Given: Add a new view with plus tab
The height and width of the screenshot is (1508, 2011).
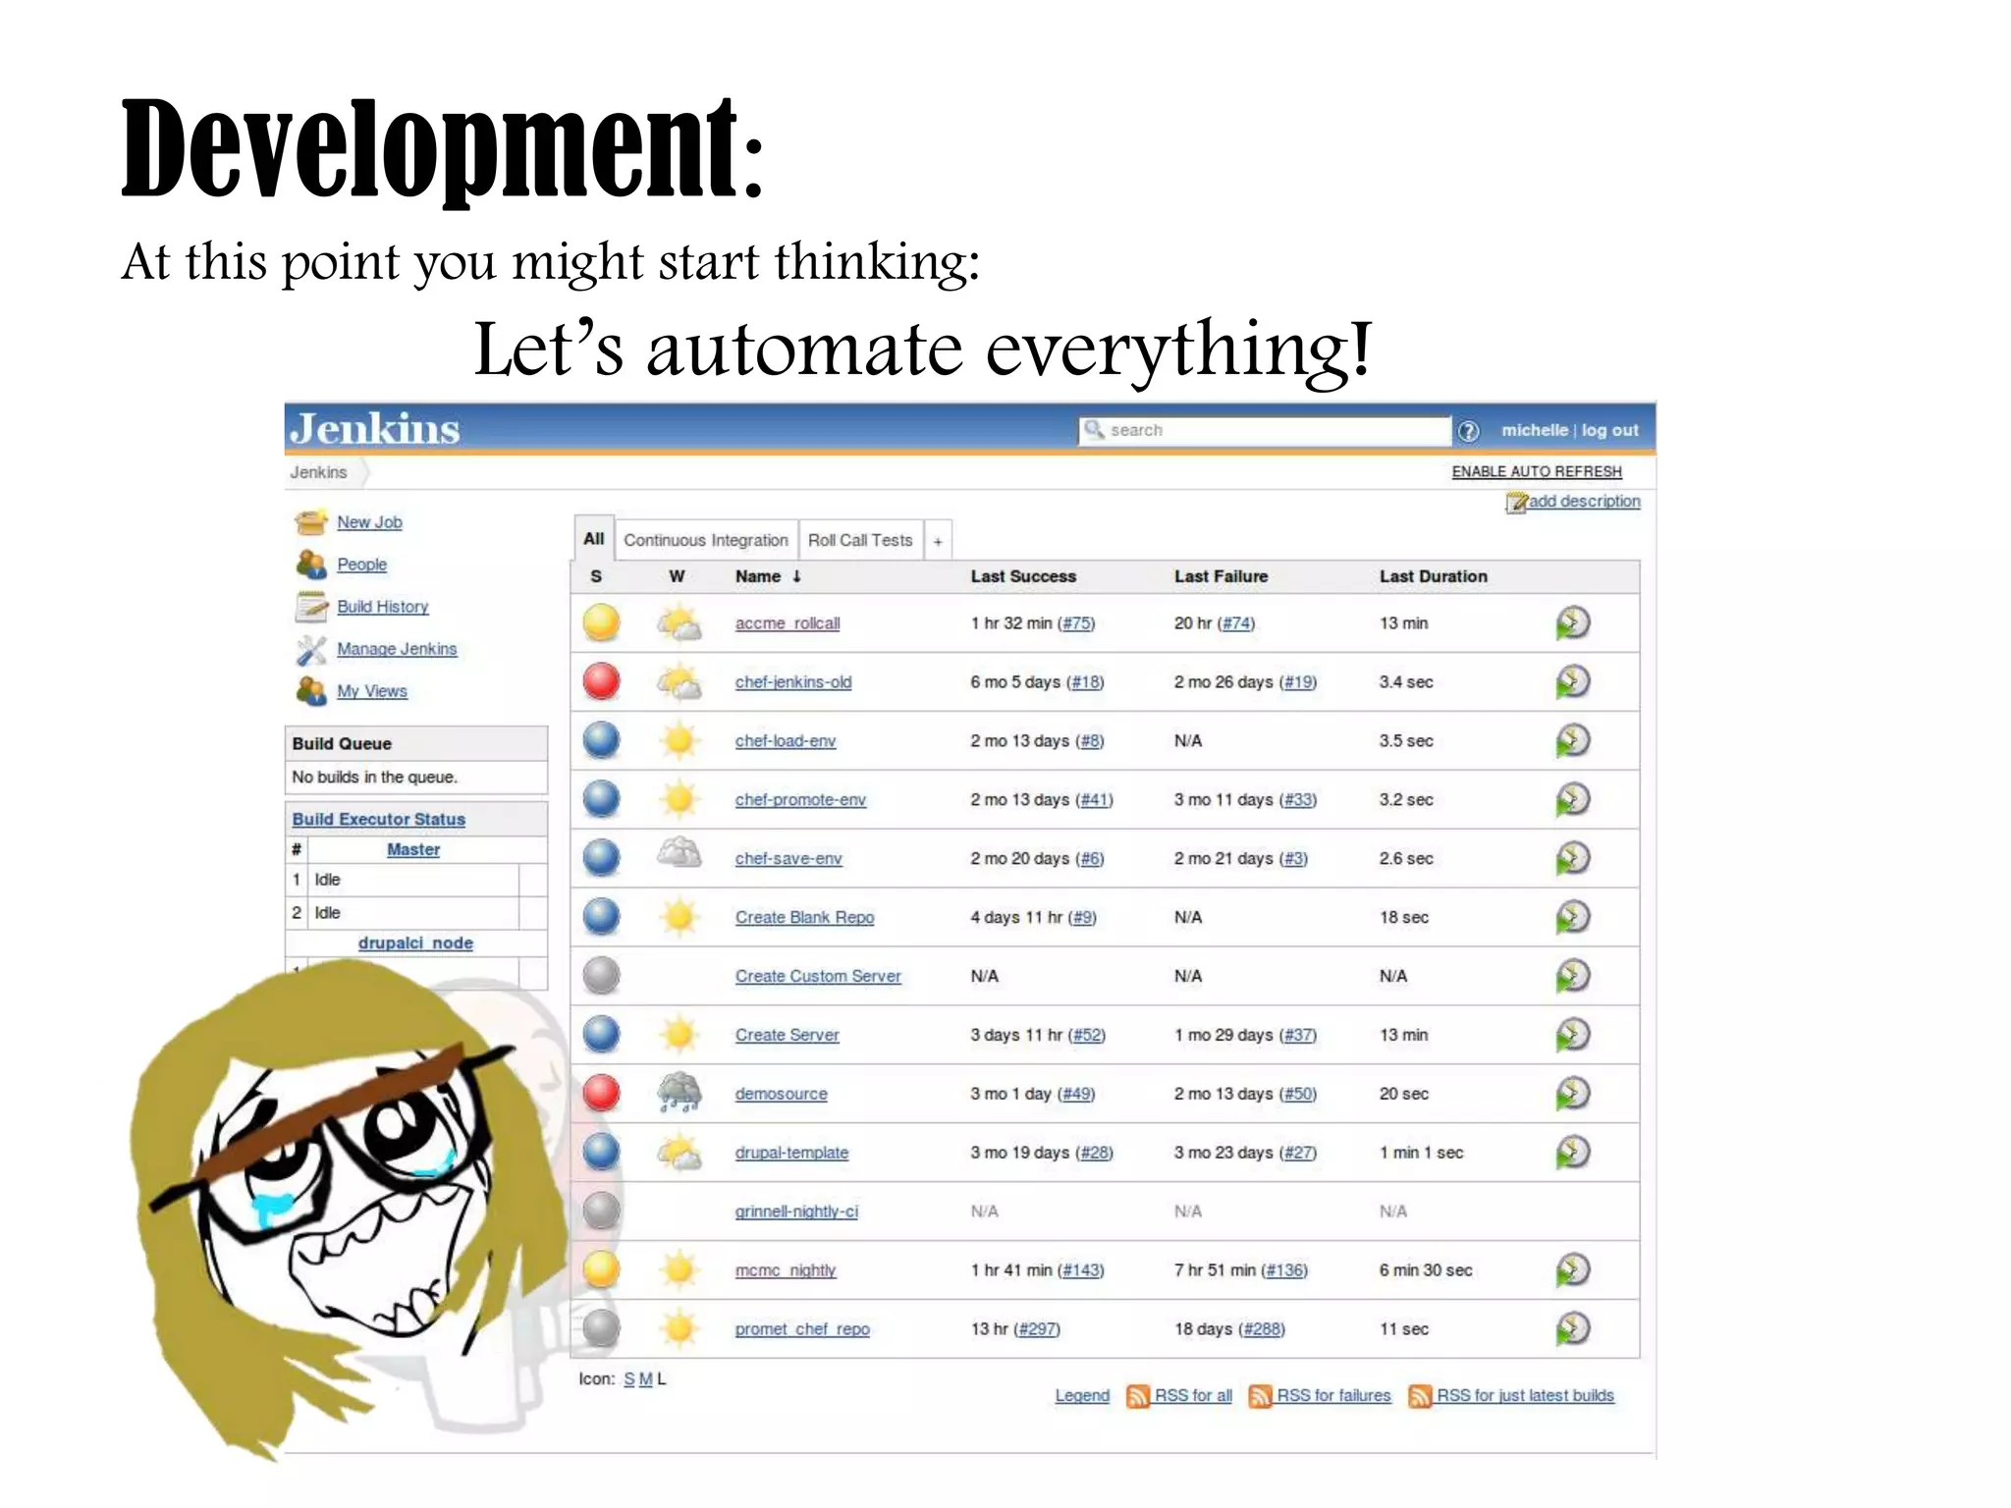Looking at the screenshot, I should pyautogui.click(x=938, y=541).
